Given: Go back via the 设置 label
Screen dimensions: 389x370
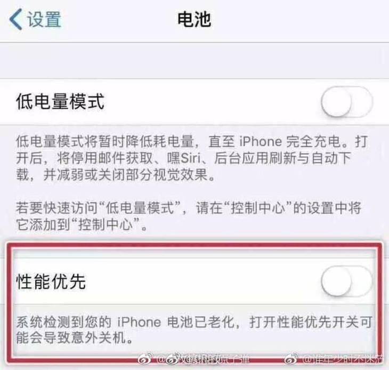Looking at the screenshot, I should pyautogui.click(x=44, y=19).
